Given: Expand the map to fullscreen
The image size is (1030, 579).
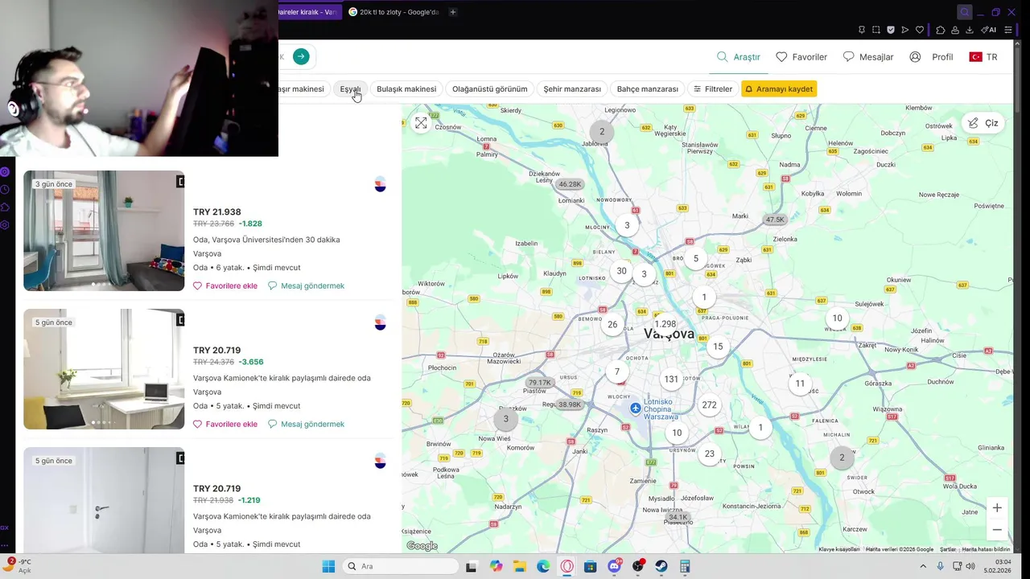Looking at the screenshot, I should 421,123.
